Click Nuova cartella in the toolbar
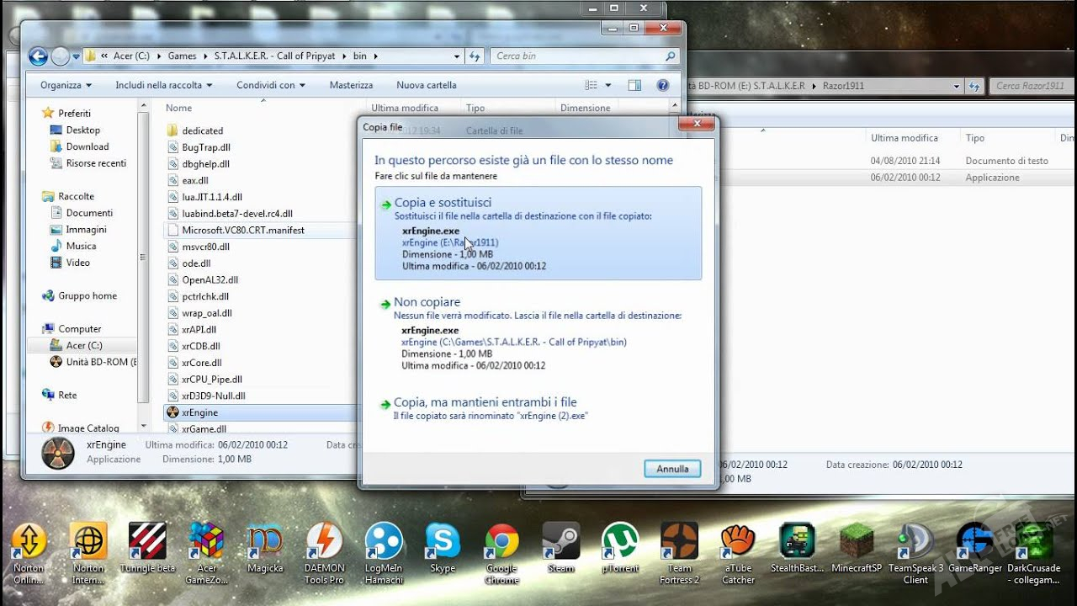 pos(426,85)
